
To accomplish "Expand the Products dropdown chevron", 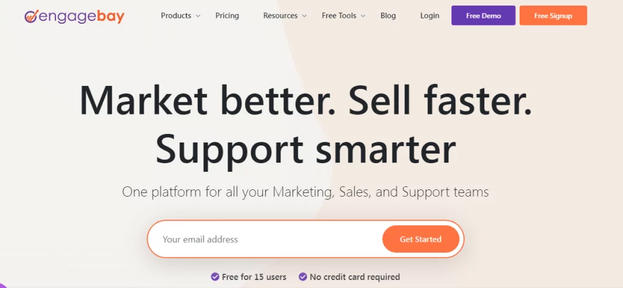I will tap(198, 16).
